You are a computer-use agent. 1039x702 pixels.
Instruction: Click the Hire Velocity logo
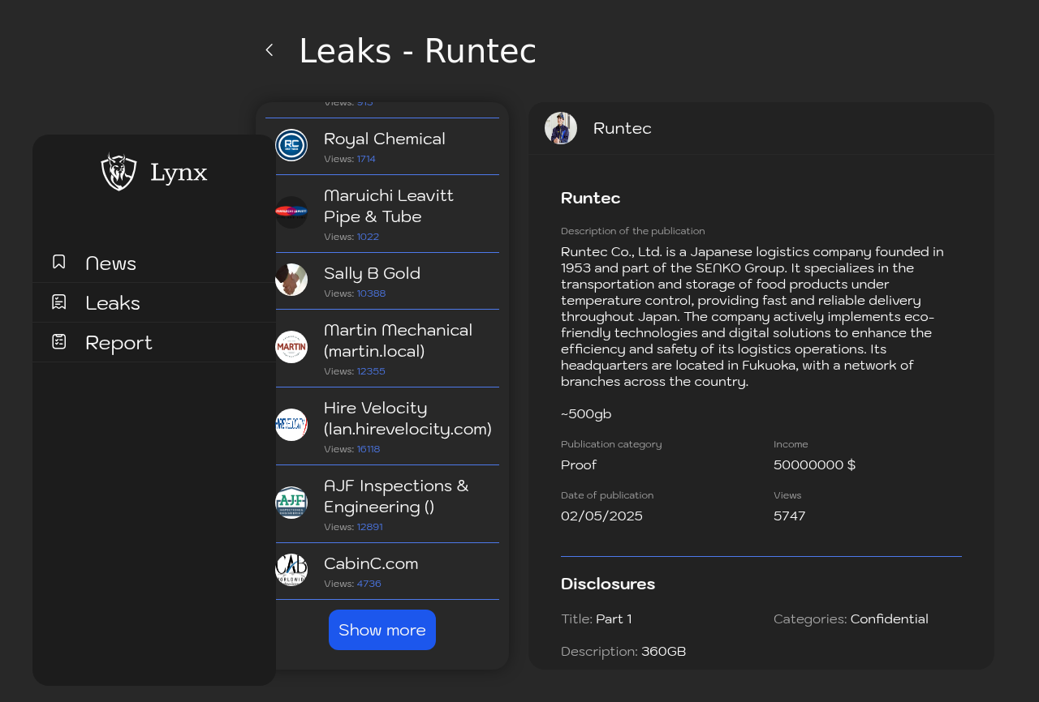291,425
